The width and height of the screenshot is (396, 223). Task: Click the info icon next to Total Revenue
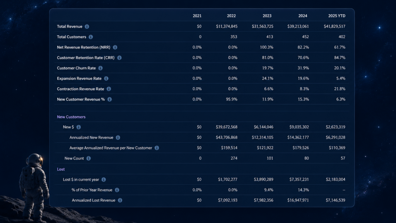(x=87, y=27)
